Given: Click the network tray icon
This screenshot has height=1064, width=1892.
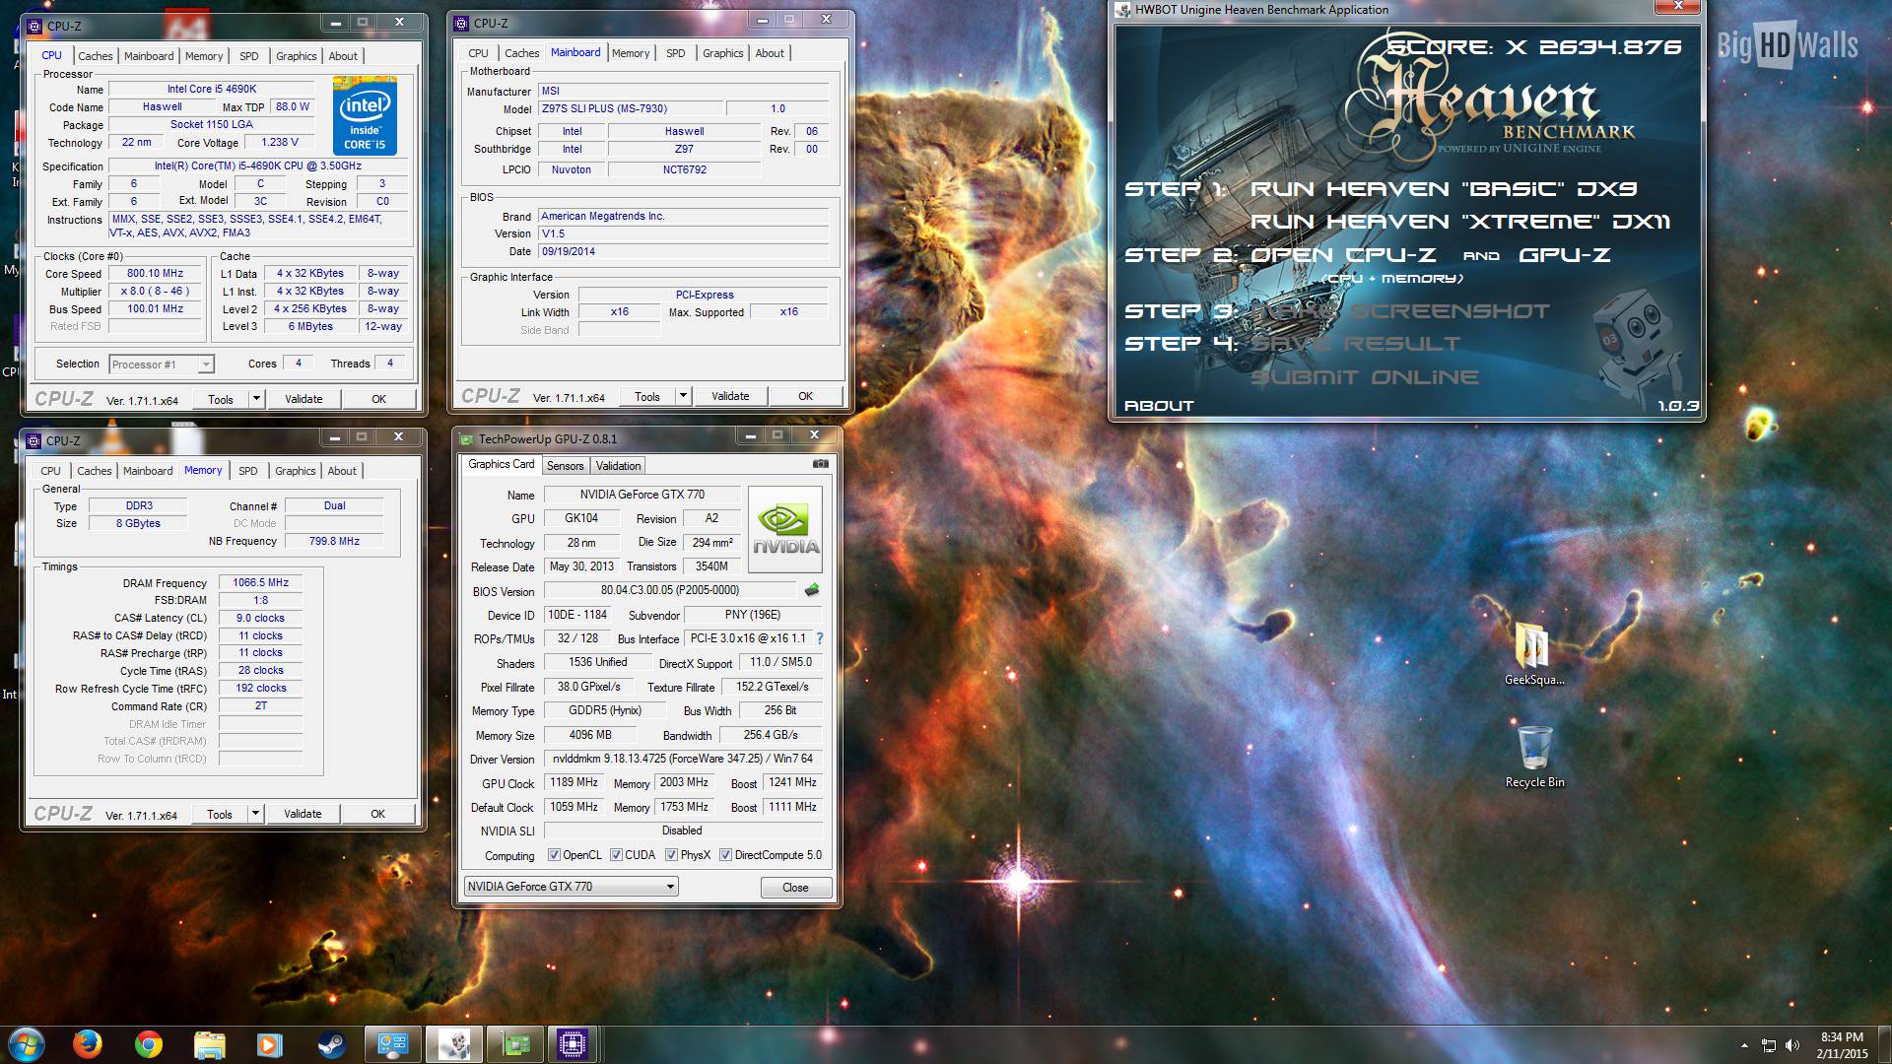Looking at the screenshot, I should pyautogui.click(x=1769, y=1044).
